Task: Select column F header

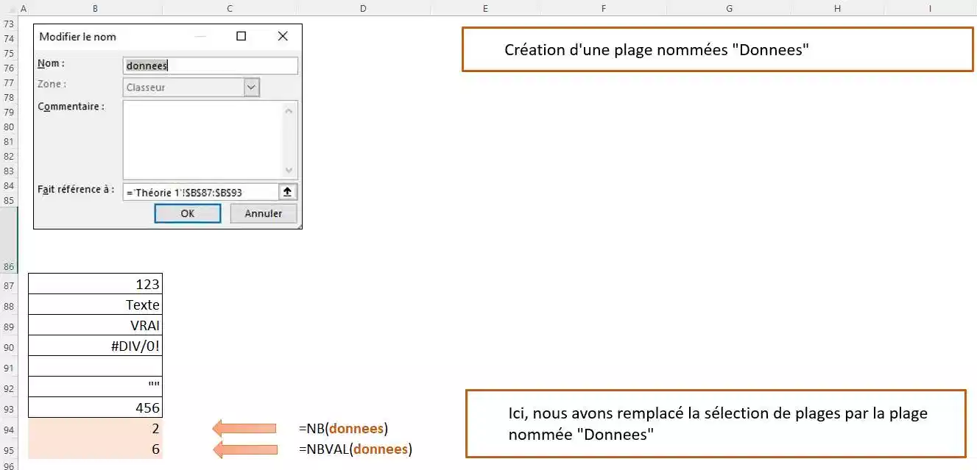Action: point(603,8)
